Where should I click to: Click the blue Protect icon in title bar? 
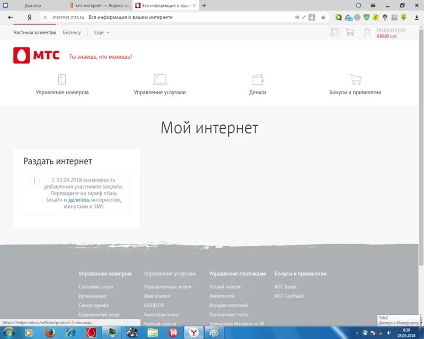tap(359, 5)
